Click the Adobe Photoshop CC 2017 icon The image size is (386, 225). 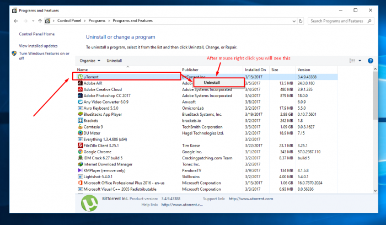(x=81, y=95)
